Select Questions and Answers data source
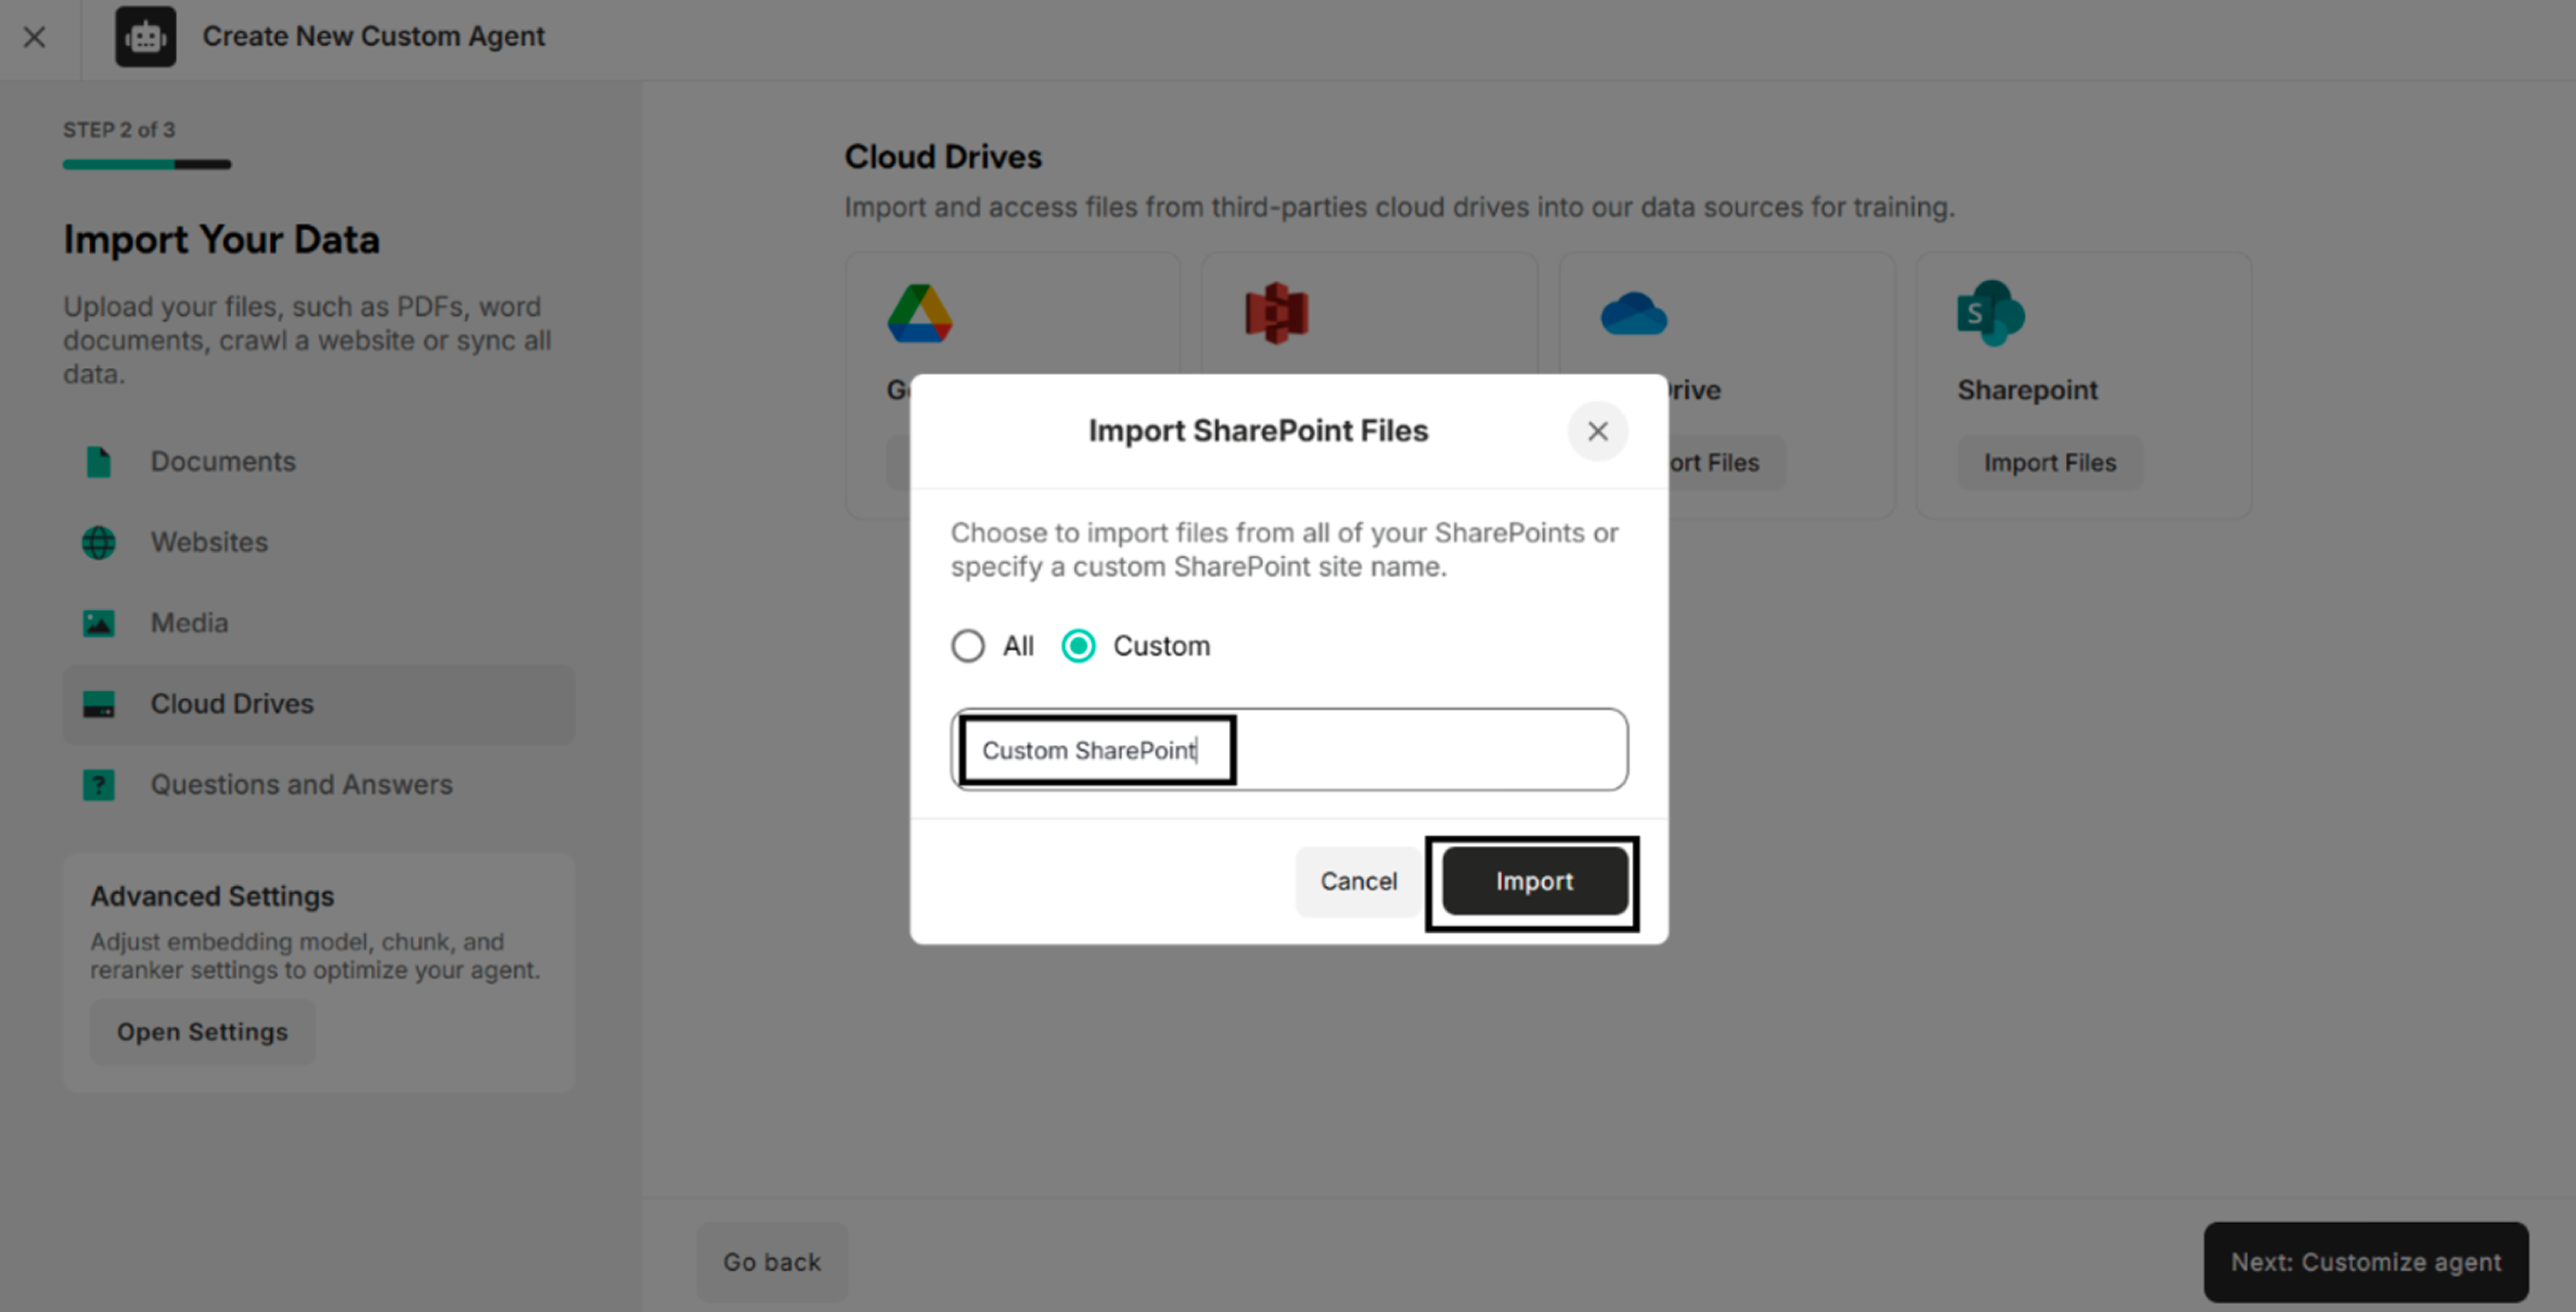The height and width of the screenshot is (1312, 2576). [99, 785]
